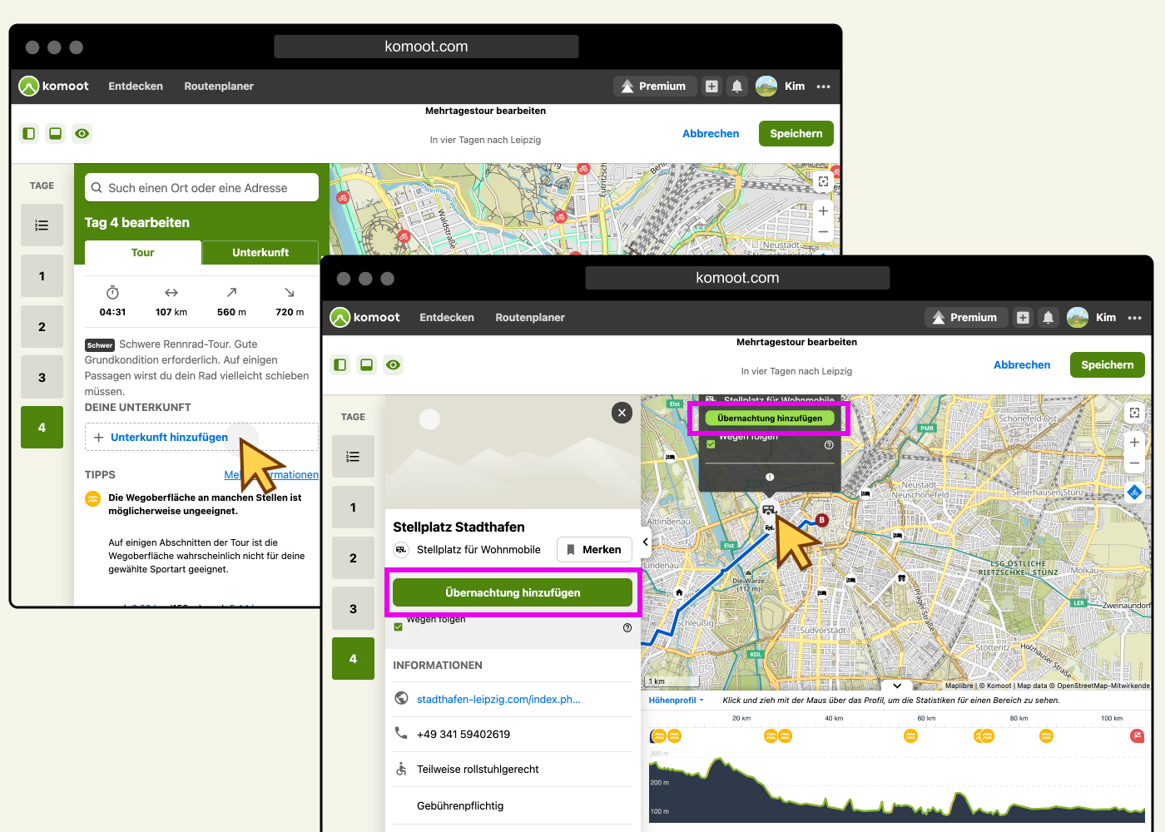Click the phone handset icon
Screen dimensions: 1165x832
[x=401, y=733]
